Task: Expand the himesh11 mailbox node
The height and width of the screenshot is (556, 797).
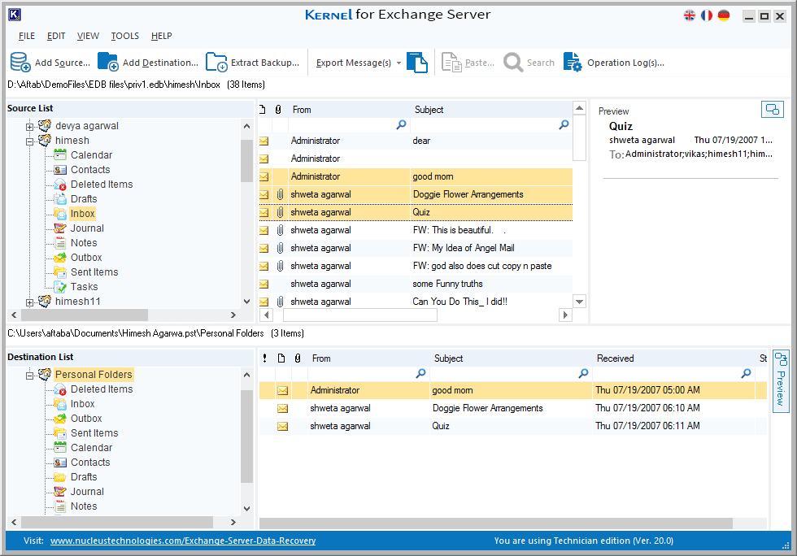Action: coord(29,302)
